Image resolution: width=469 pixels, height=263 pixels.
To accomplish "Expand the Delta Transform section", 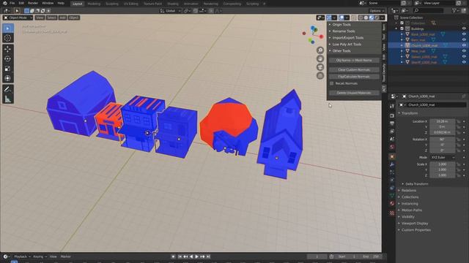I will 417,184.
